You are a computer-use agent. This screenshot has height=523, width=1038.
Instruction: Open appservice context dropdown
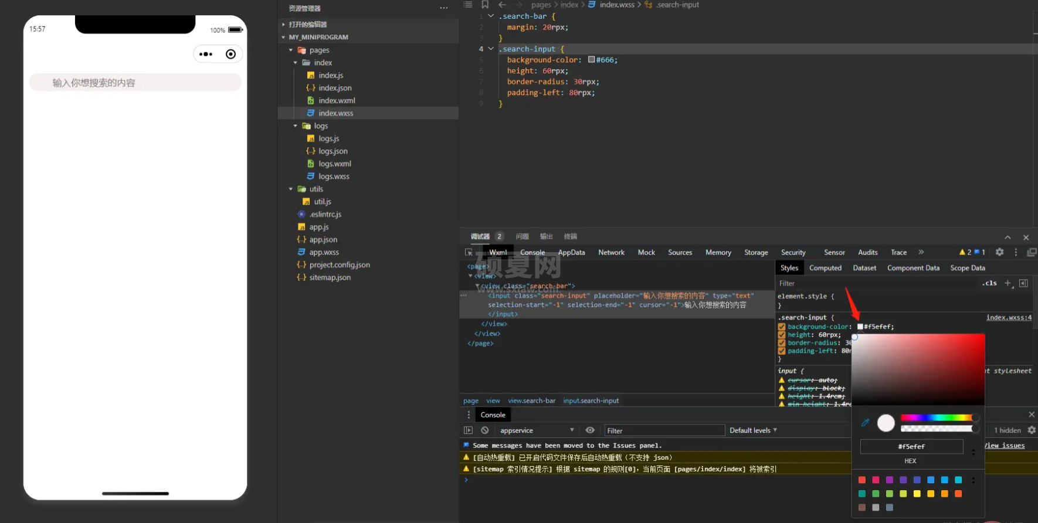tap(536, 430)
